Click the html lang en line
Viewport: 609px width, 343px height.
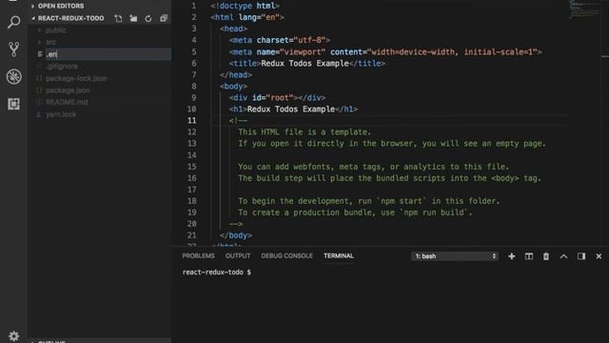pyautogui.click(x=247, y=17)
